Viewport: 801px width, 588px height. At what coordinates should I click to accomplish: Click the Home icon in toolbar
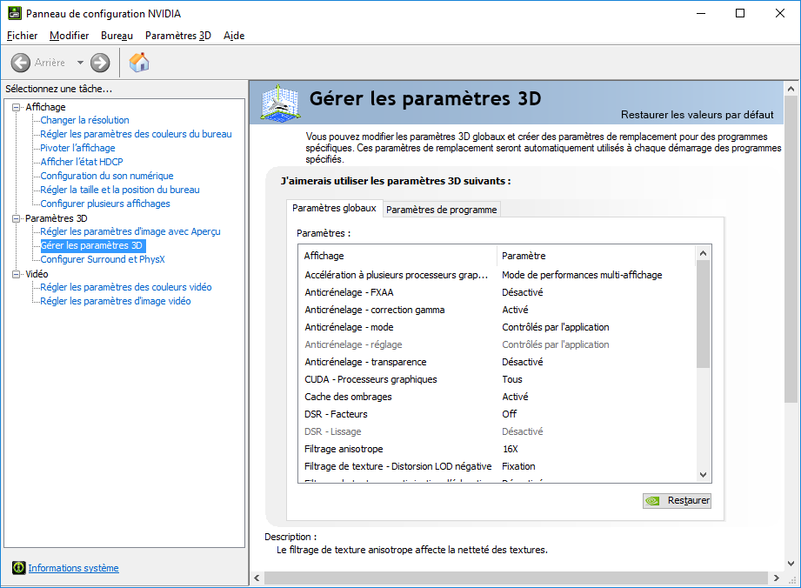pyautogui.click(x=139, y=62)
